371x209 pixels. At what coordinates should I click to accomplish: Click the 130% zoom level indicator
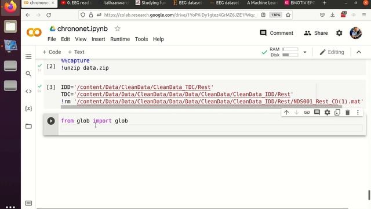coord(275,15)
